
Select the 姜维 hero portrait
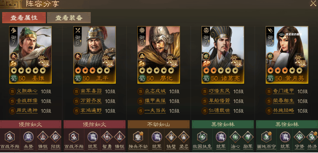(x=30, y=55)
